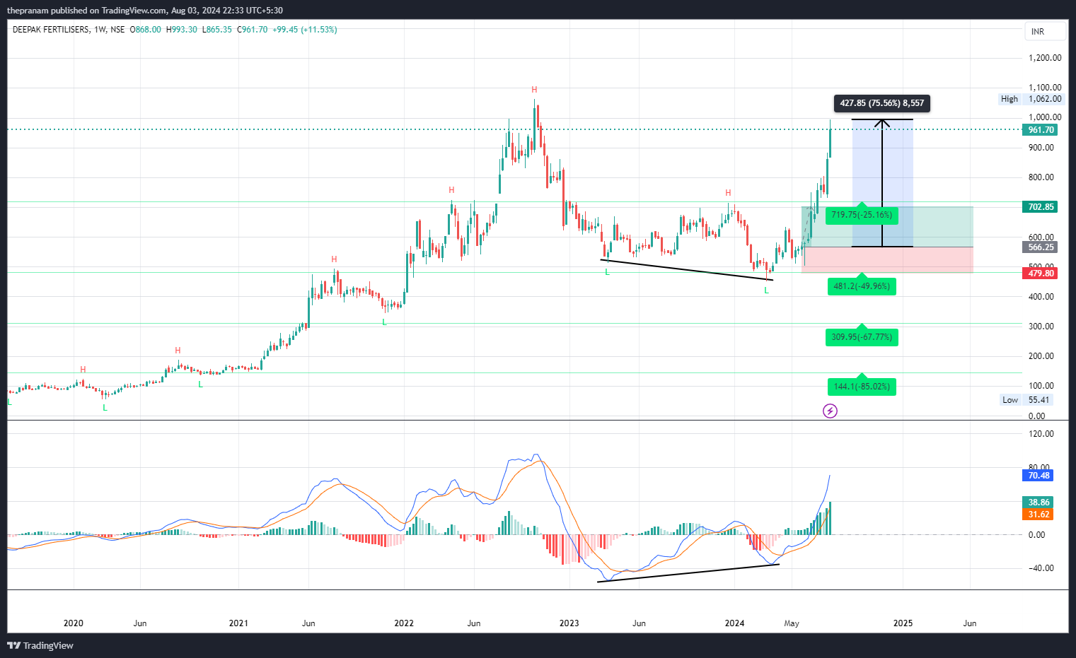Click the 1,200.00 price axis label
This screenshot has width=1076, height=658.
[x=1045, y=58]
